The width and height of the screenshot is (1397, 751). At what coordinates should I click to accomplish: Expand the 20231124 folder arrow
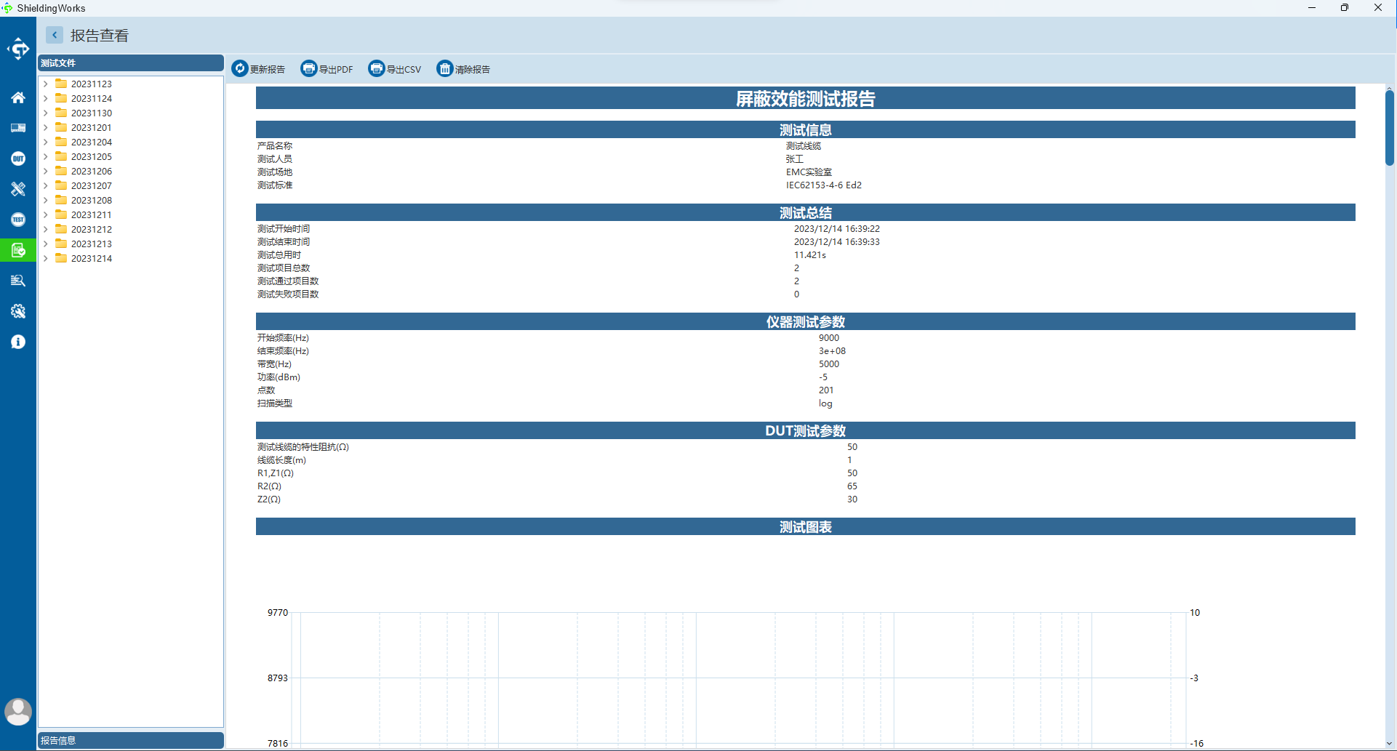(x=46, y=98)
